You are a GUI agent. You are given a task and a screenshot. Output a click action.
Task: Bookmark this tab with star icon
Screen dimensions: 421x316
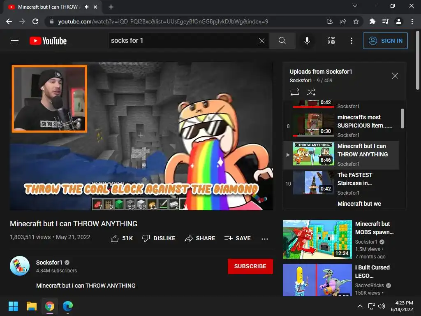pos(356,21)
